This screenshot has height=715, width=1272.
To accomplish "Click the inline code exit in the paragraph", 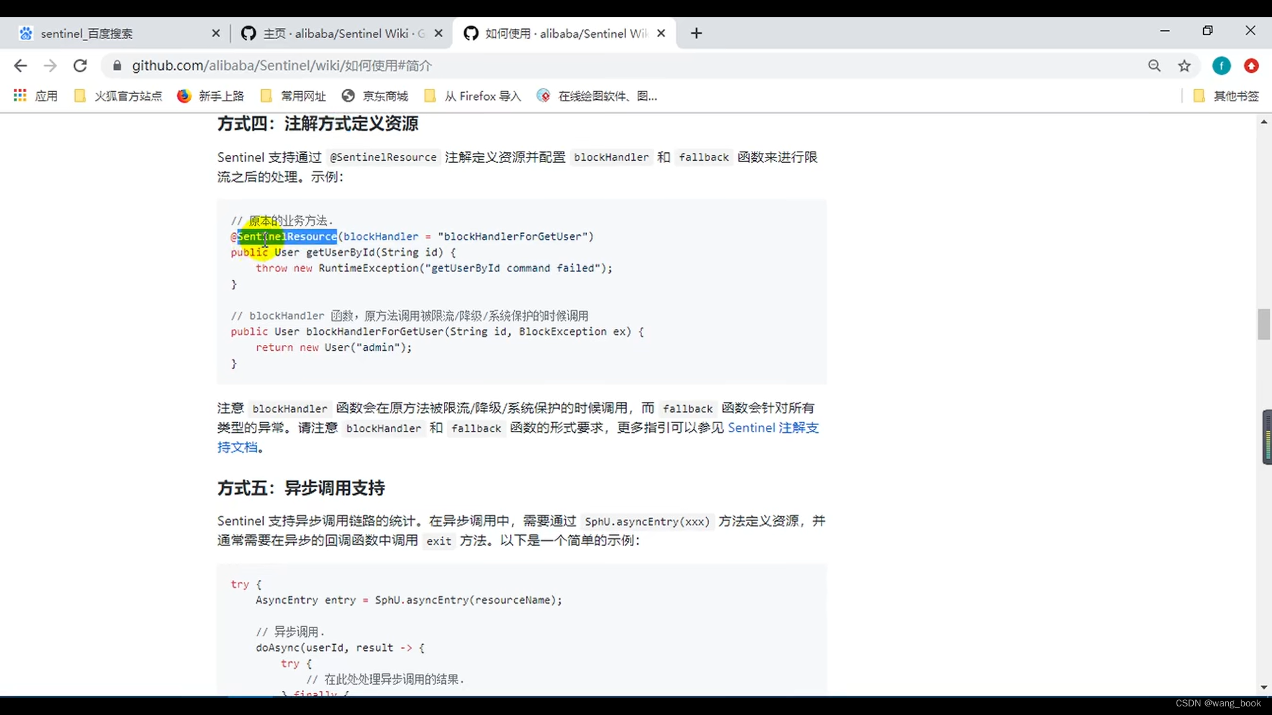I will pyautogui.click(x=439, y=542).
